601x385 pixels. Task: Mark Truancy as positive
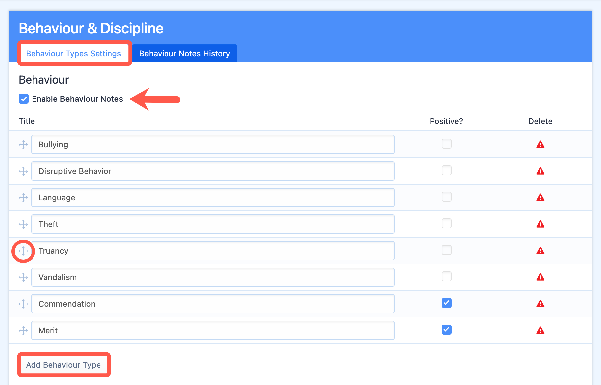pos(447,250)
